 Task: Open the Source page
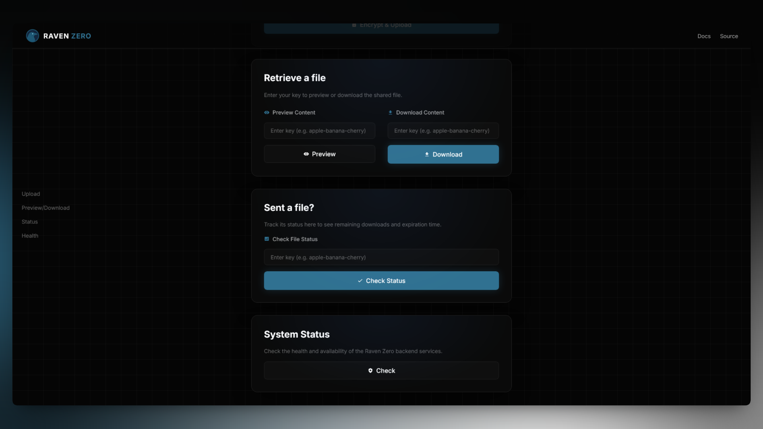click(729, 36)
